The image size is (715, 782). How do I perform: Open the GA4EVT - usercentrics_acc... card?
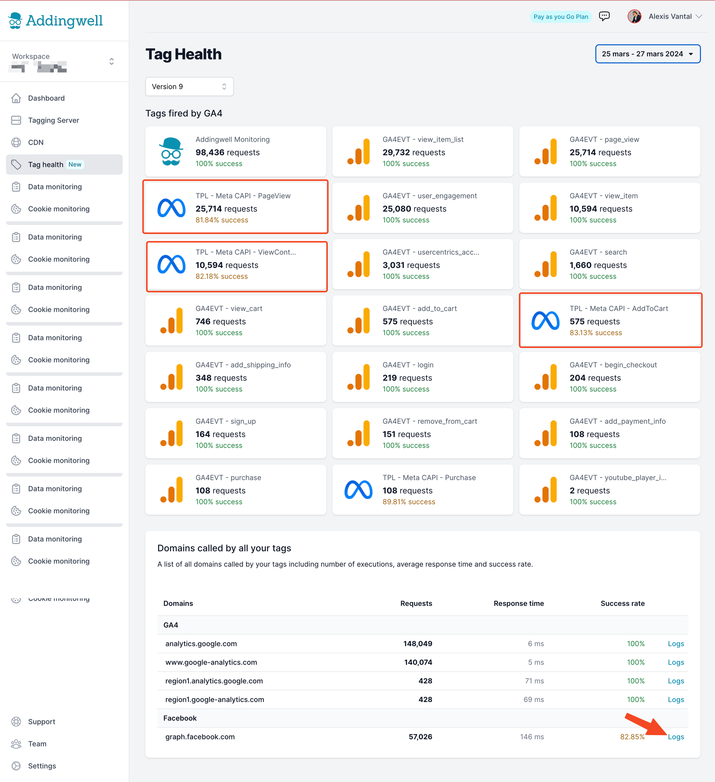[x=422, y=264]
